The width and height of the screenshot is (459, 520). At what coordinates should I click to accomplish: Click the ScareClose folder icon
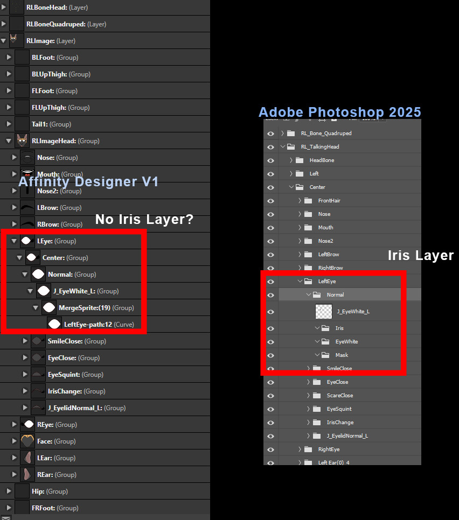[317, 395]
